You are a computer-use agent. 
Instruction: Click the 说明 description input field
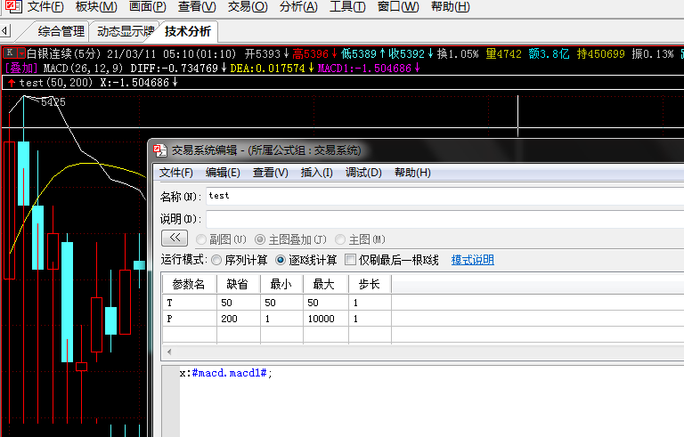coord(445,219)
